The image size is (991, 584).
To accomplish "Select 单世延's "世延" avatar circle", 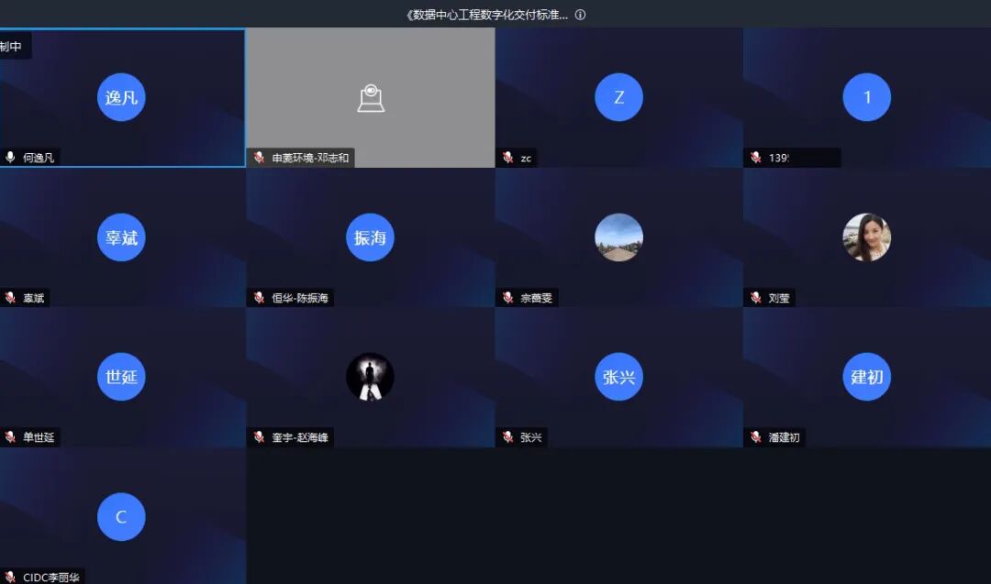I will click(121, 377).
